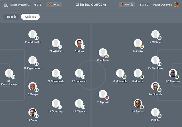Click the Nigeria flag beside Abdulrafiu
182x127 pixels.
[x=37, y=38]
